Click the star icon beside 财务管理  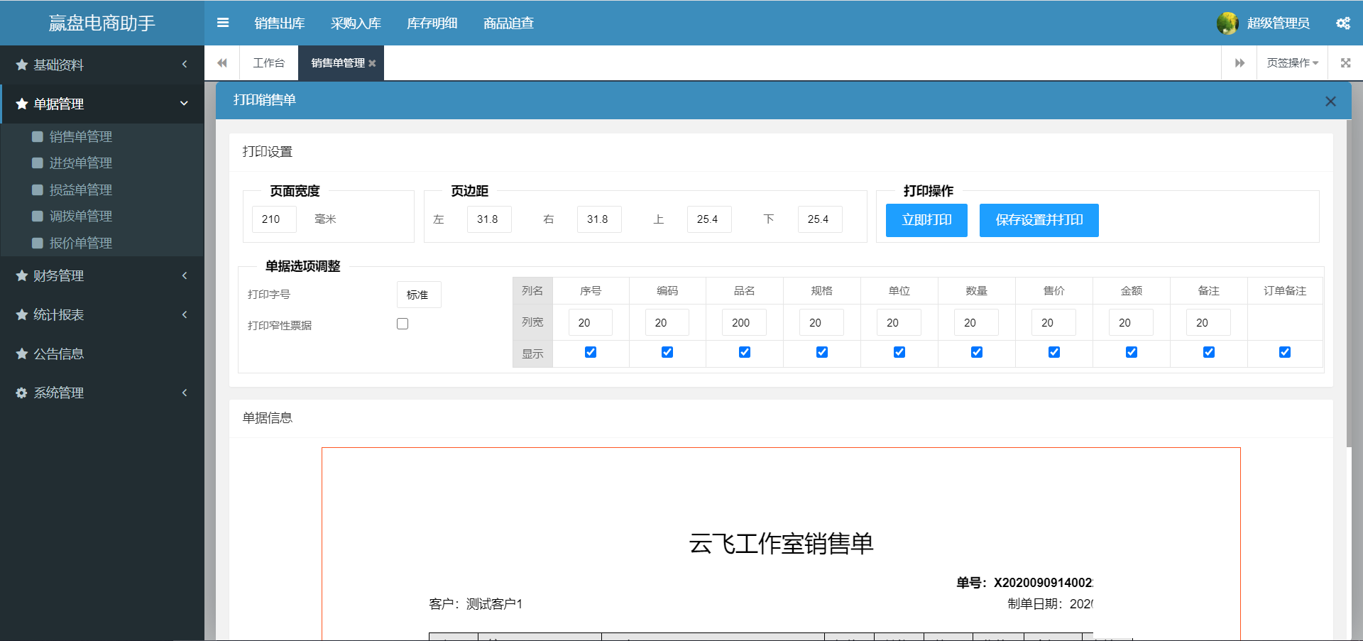point(22,275)
